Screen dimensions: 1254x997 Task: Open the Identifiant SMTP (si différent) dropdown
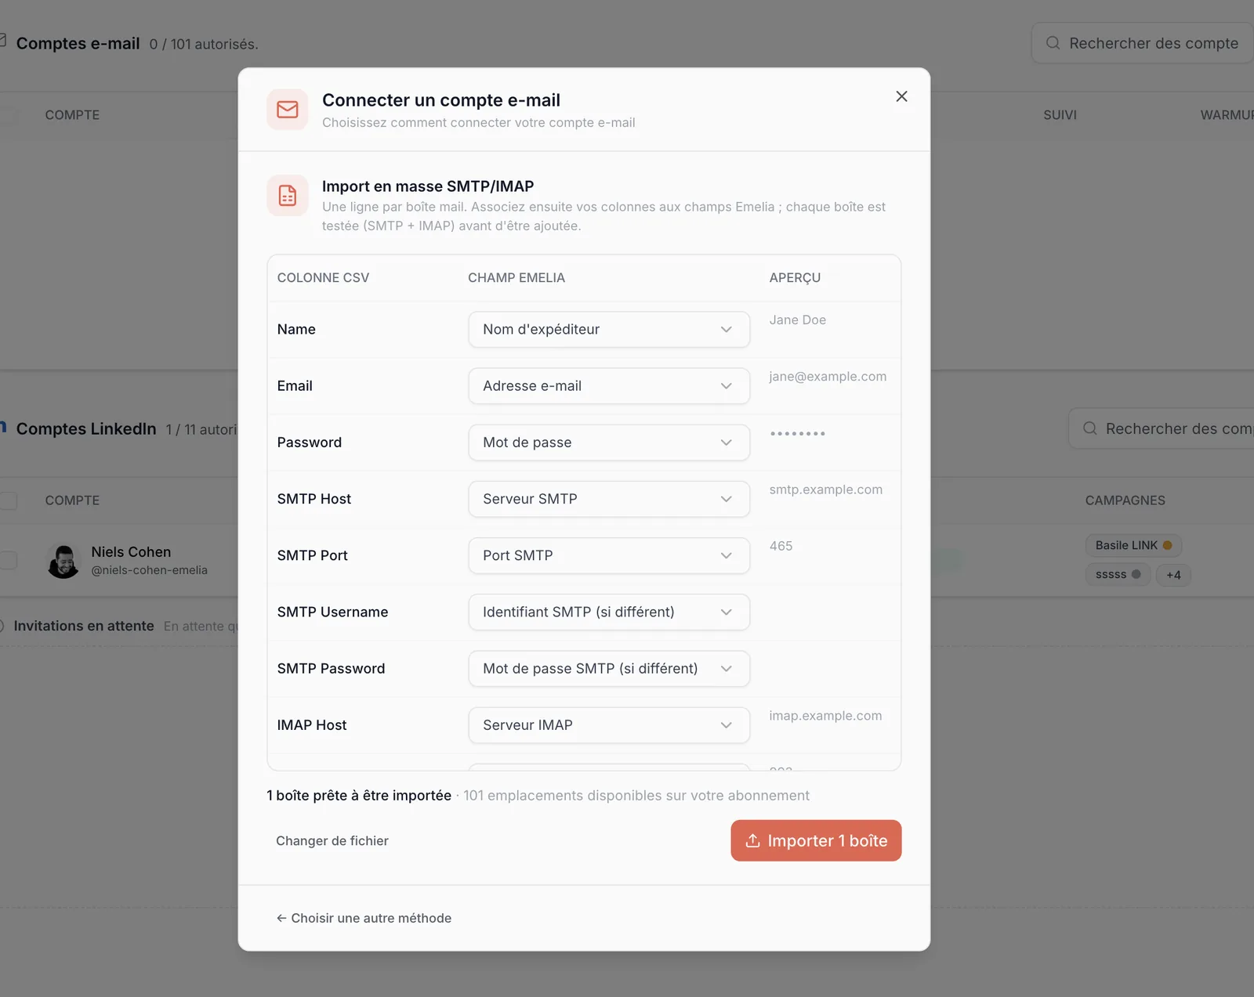pyautogui.click(x=609, y=612)
